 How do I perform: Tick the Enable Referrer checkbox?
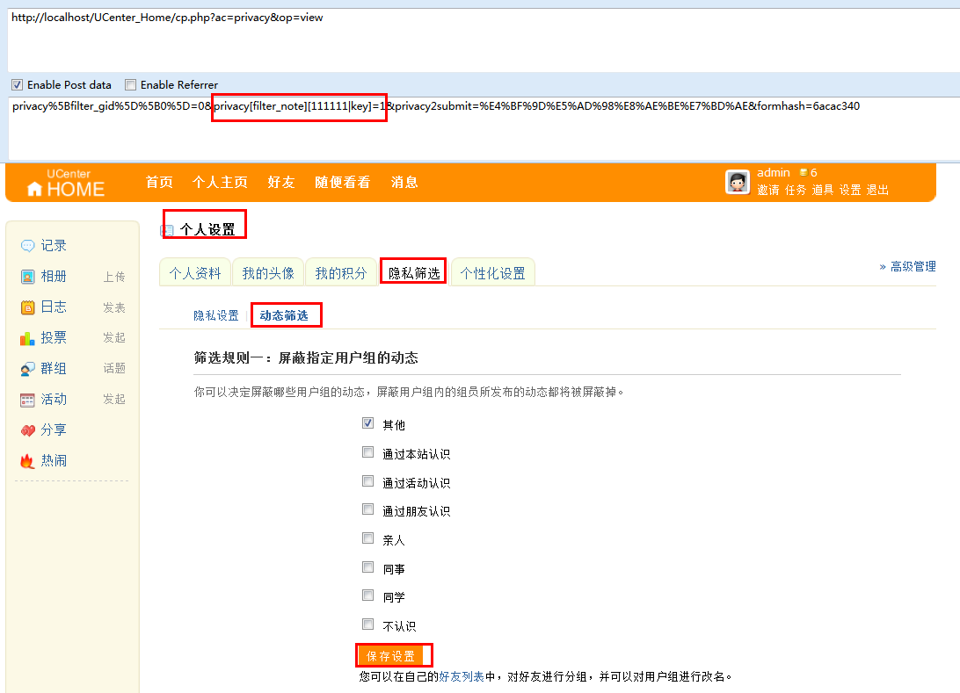pos(130,84)
